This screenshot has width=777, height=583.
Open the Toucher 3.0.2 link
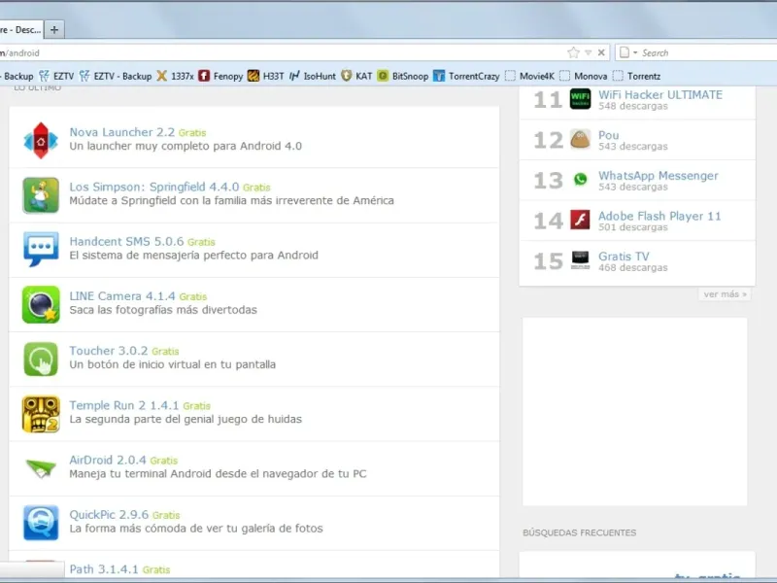pyautogui.click(x=109, y=351)
